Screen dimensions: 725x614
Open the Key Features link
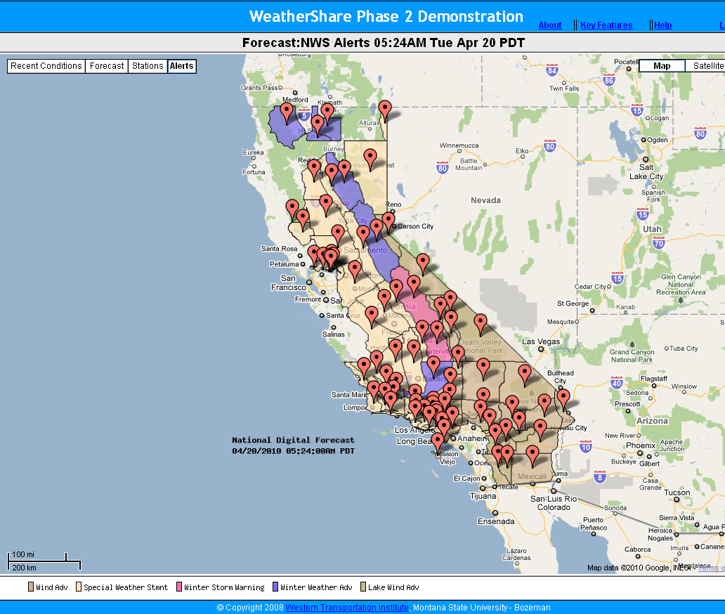click(x=606, y=25)
